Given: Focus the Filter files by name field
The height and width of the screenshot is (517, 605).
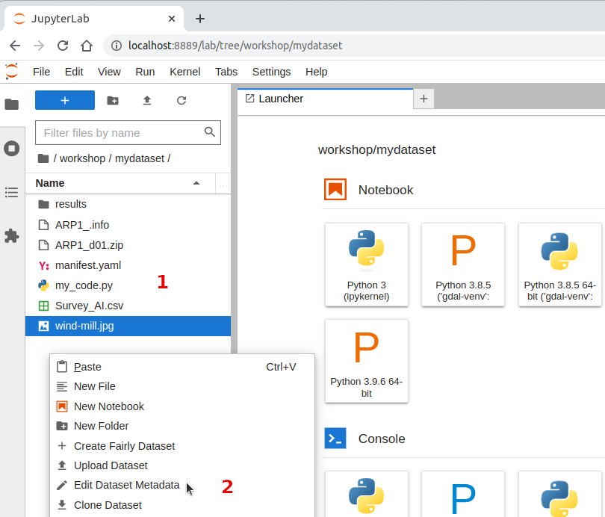Looking at the screenshot, I should 128,133.
